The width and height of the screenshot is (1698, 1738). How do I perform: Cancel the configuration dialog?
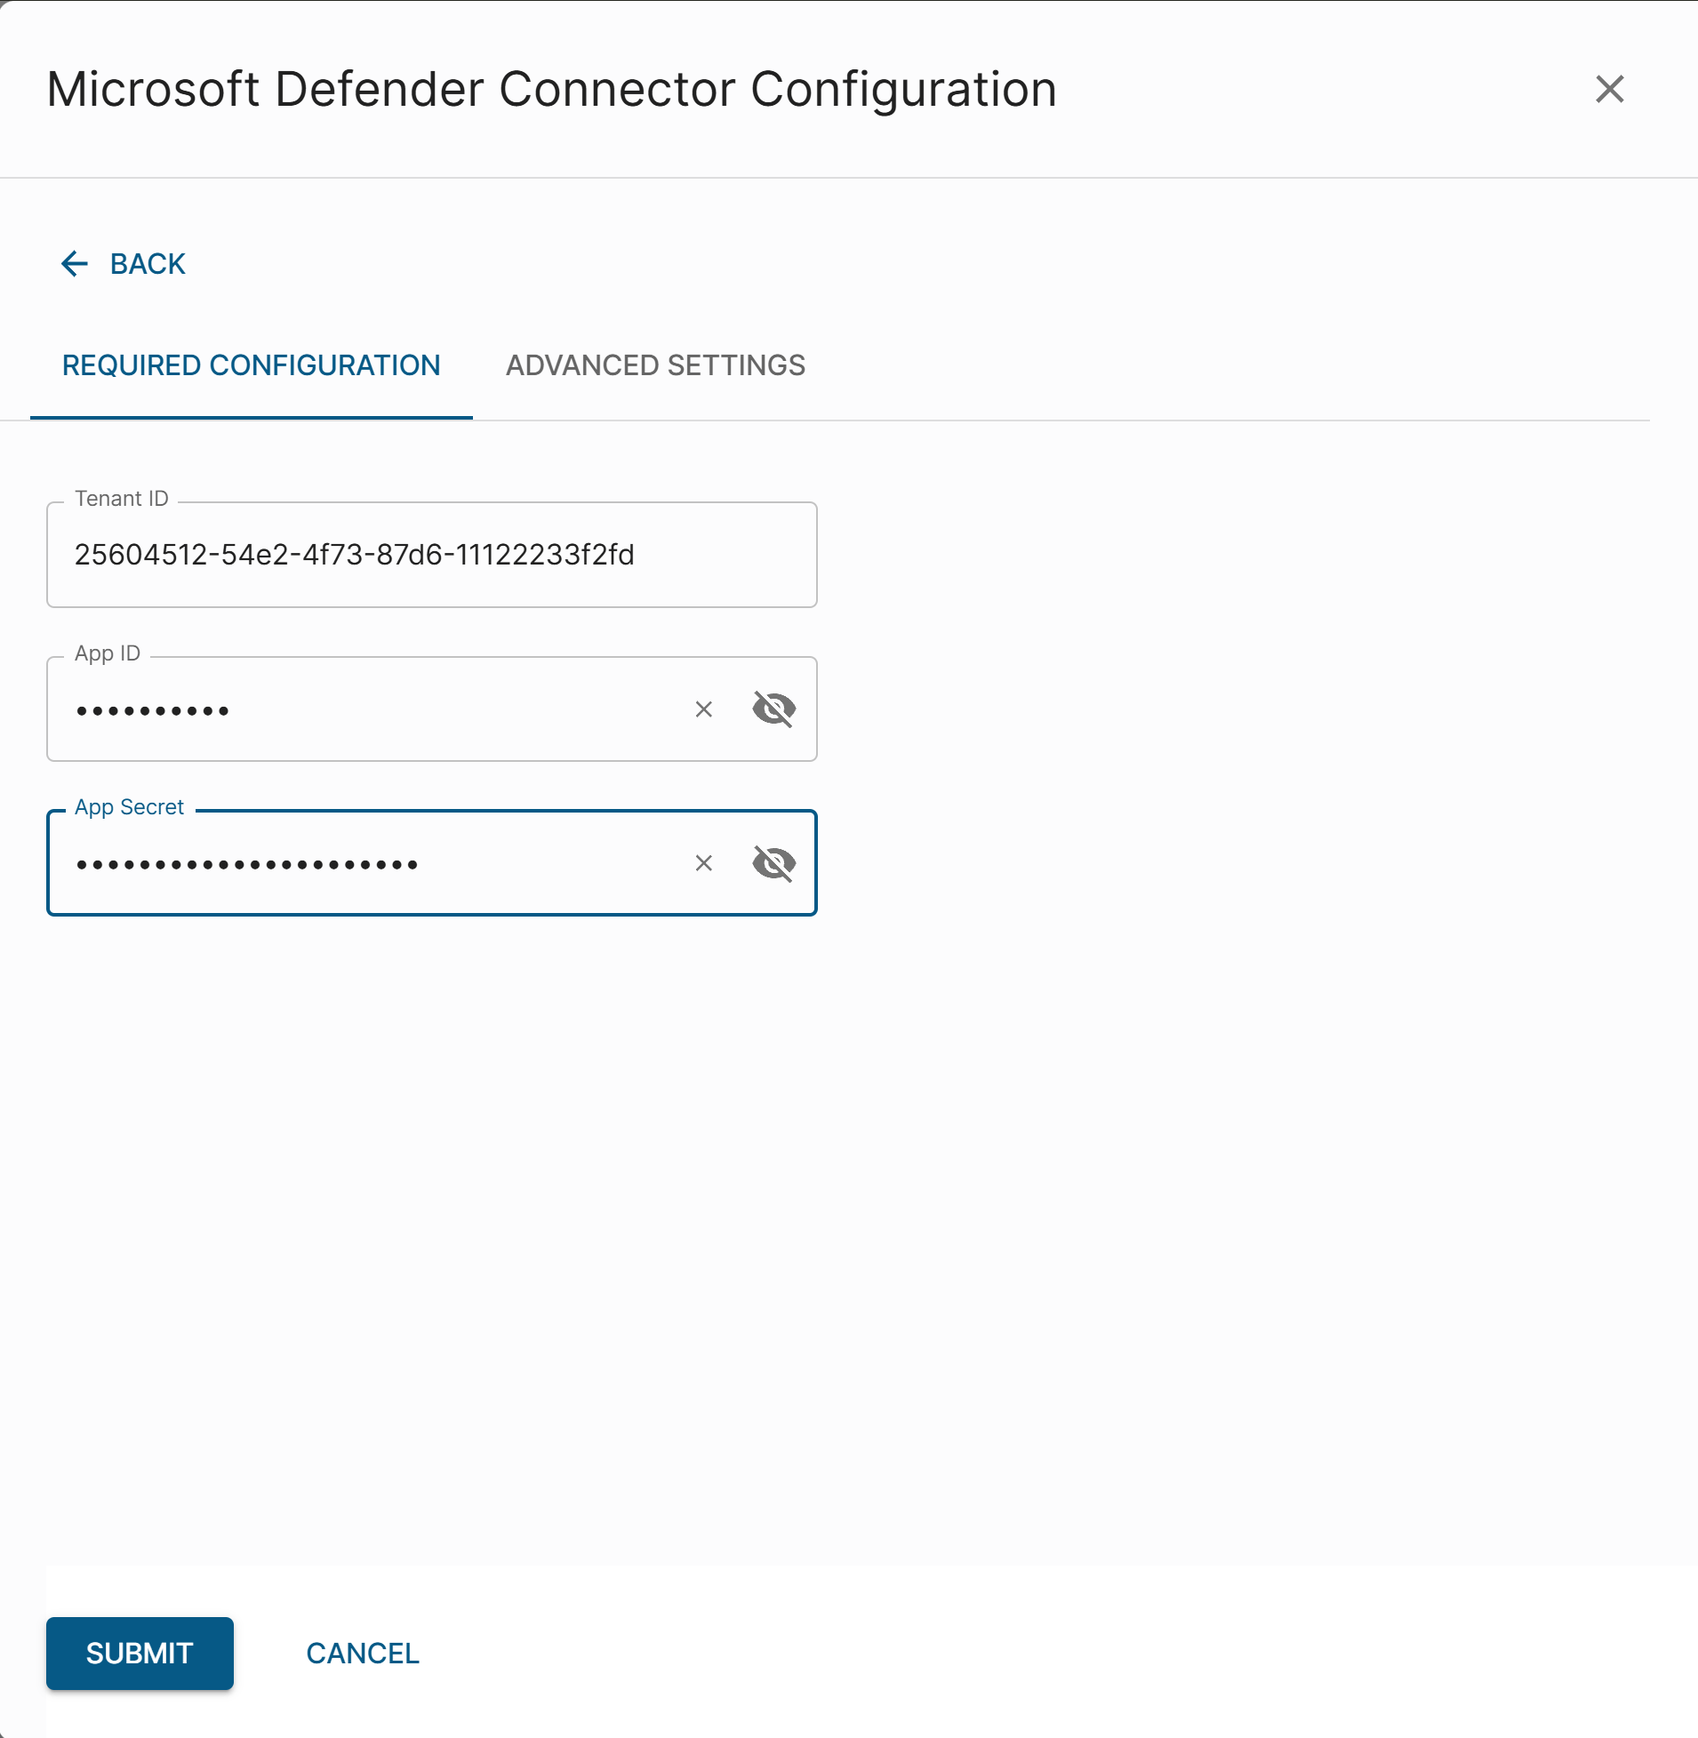[x=362, y=1654]
